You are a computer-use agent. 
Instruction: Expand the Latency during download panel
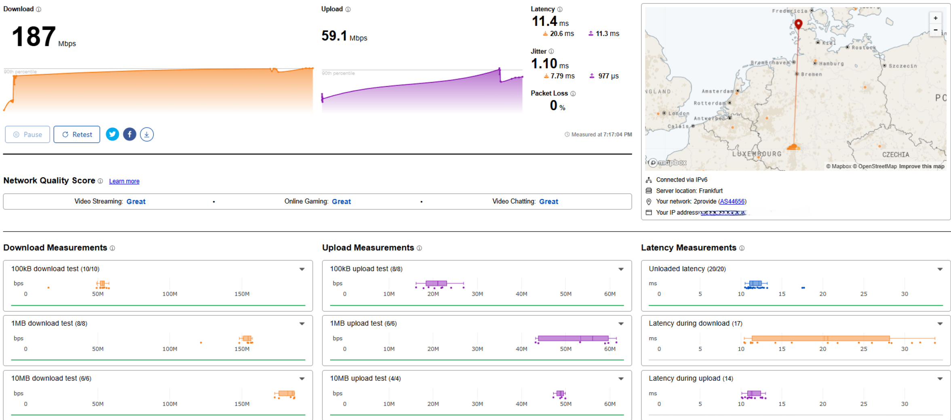pos(940,324)
